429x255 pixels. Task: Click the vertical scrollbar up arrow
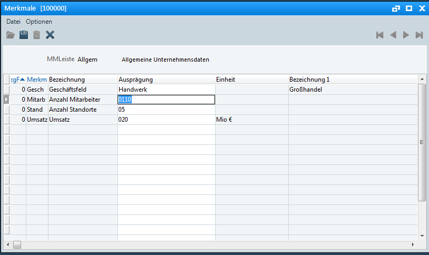click(422, 79)
